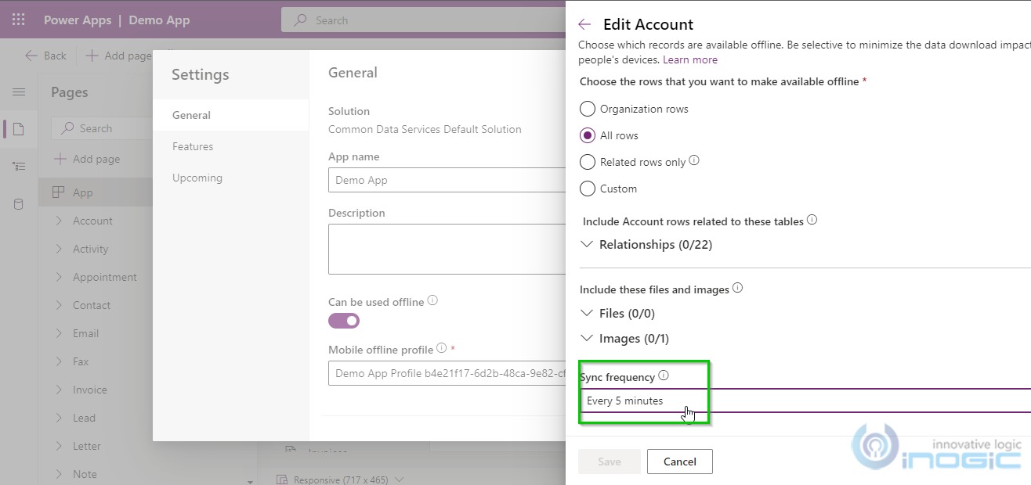Click the back arrow beside Edit Account
The width and height of the screenshot is (1031, 485).
(x=584, y=24)
